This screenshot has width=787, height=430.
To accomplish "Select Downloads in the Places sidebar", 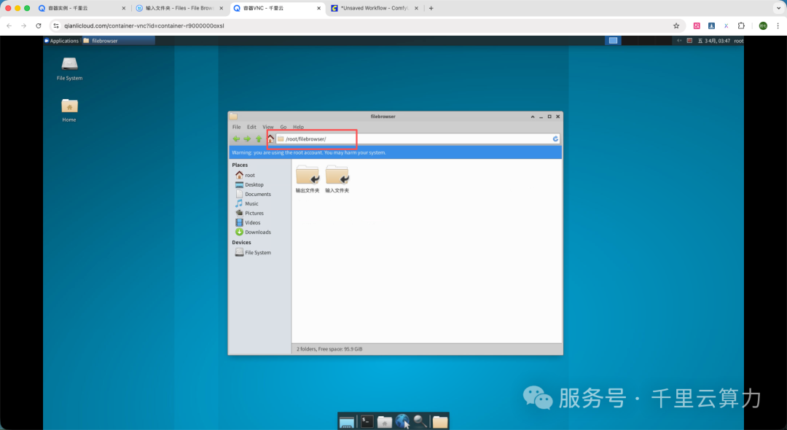I will (x=253, y=232).
